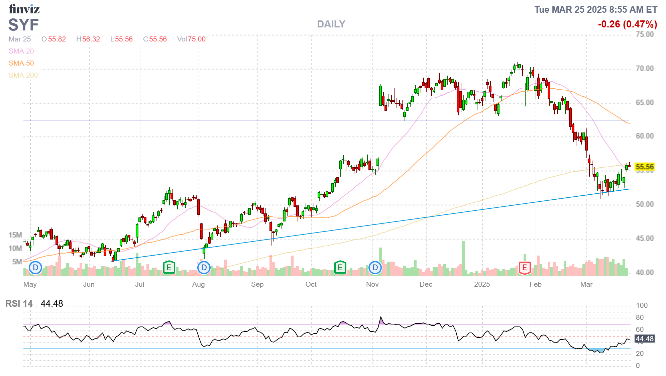Click the yellow 55.56 price tag
Screen dimensions: 666x376
[644, 167]
